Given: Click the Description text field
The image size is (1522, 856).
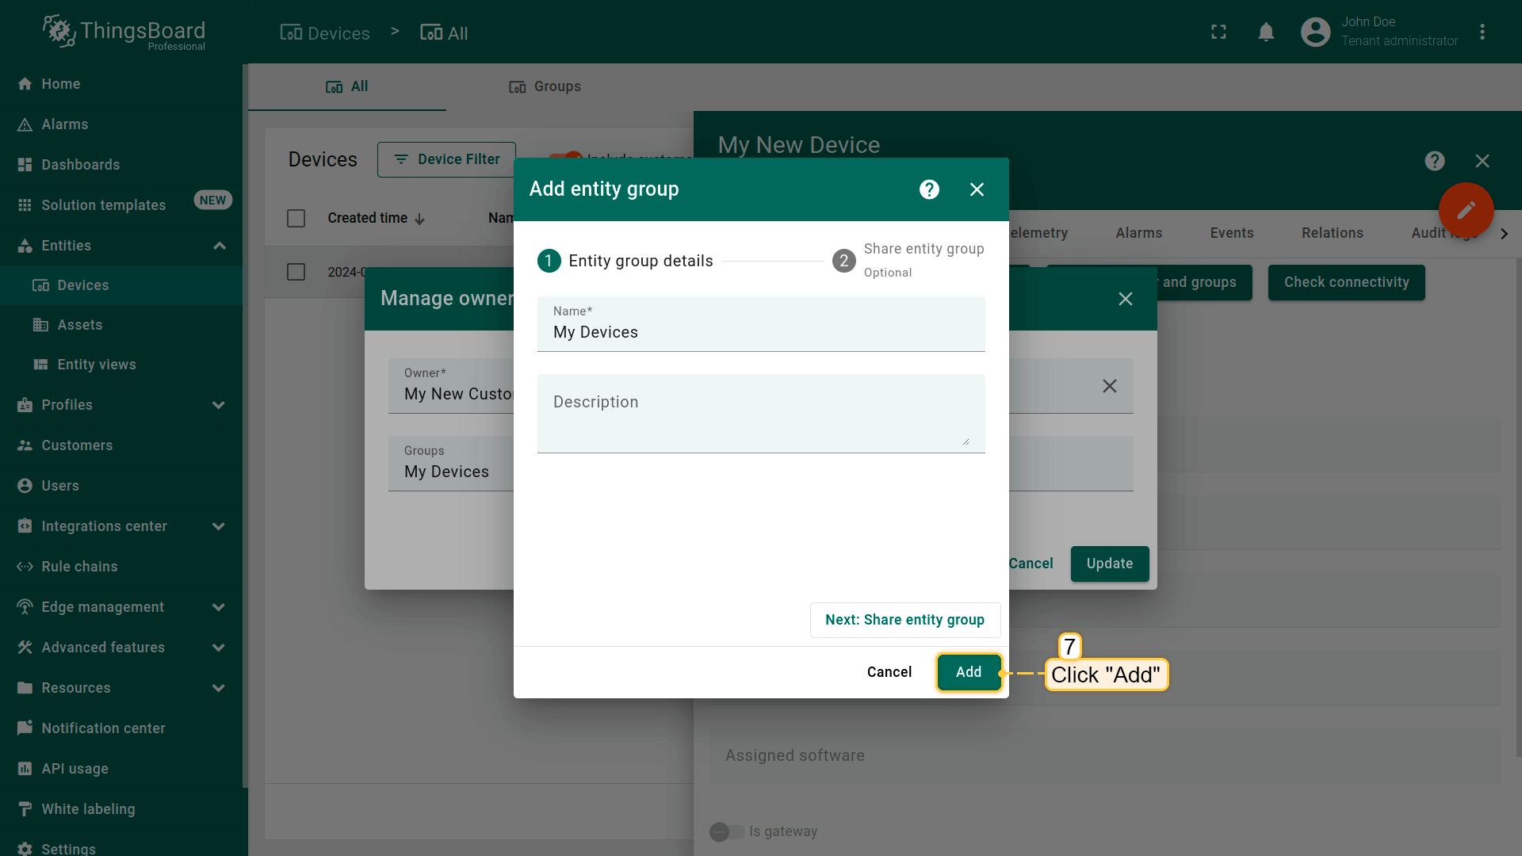Looking at the screenshot, I should point(760,414).
